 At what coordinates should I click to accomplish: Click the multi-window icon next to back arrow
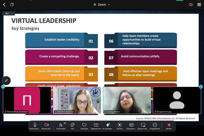click(12, 5)
